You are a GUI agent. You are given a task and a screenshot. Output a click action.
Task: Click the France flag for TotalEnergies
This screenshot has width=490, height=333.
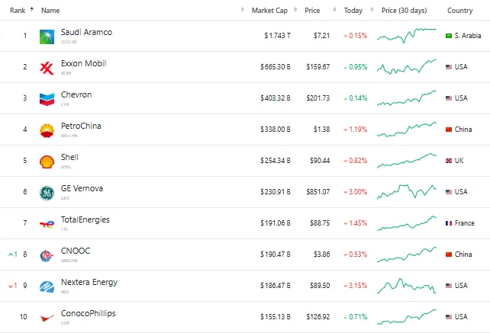tap(449, 223)
